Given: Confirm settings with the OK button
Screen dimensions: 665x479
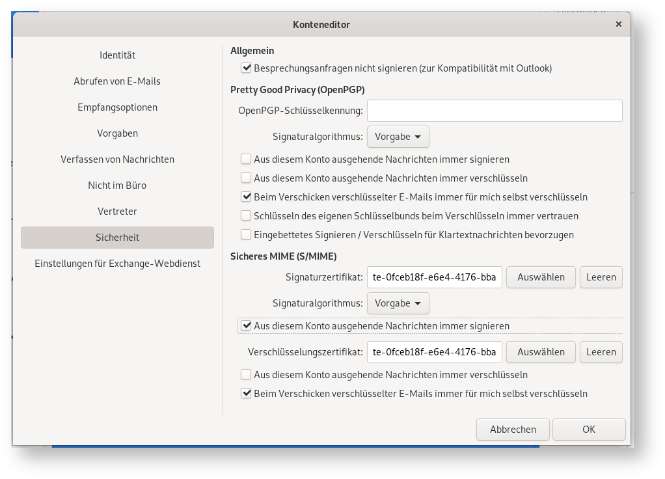Looking at the screenshot, I should (x=588, y=430).
